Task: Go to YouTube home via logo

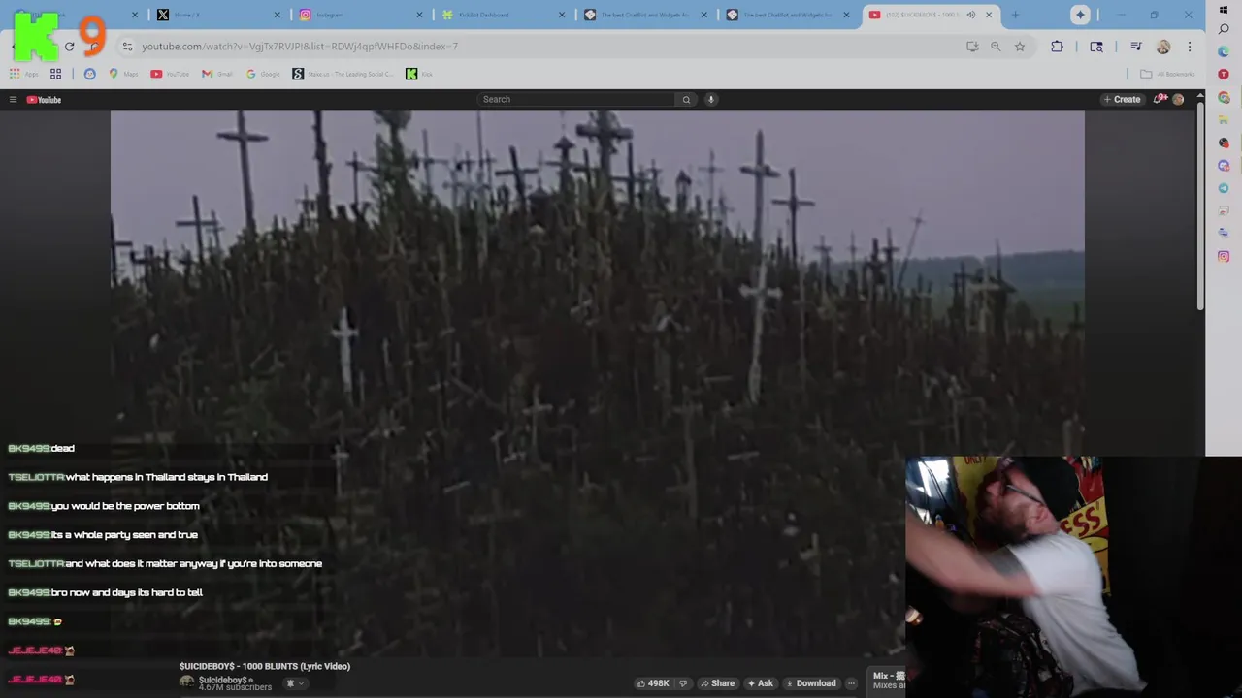Action: coord(44,100)
